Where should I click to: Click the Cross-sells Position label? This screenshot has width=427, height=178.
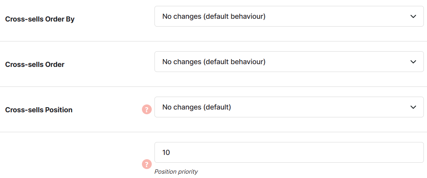pos(39,110)
